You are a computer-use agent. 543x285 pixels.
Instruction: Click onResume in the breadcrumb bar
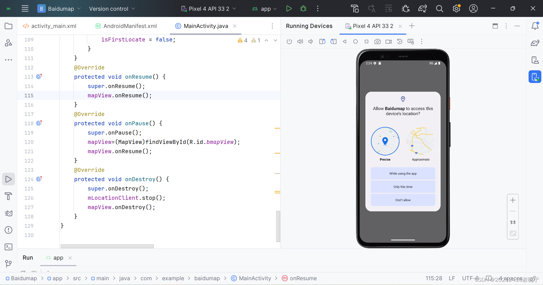tap(299, 278)
